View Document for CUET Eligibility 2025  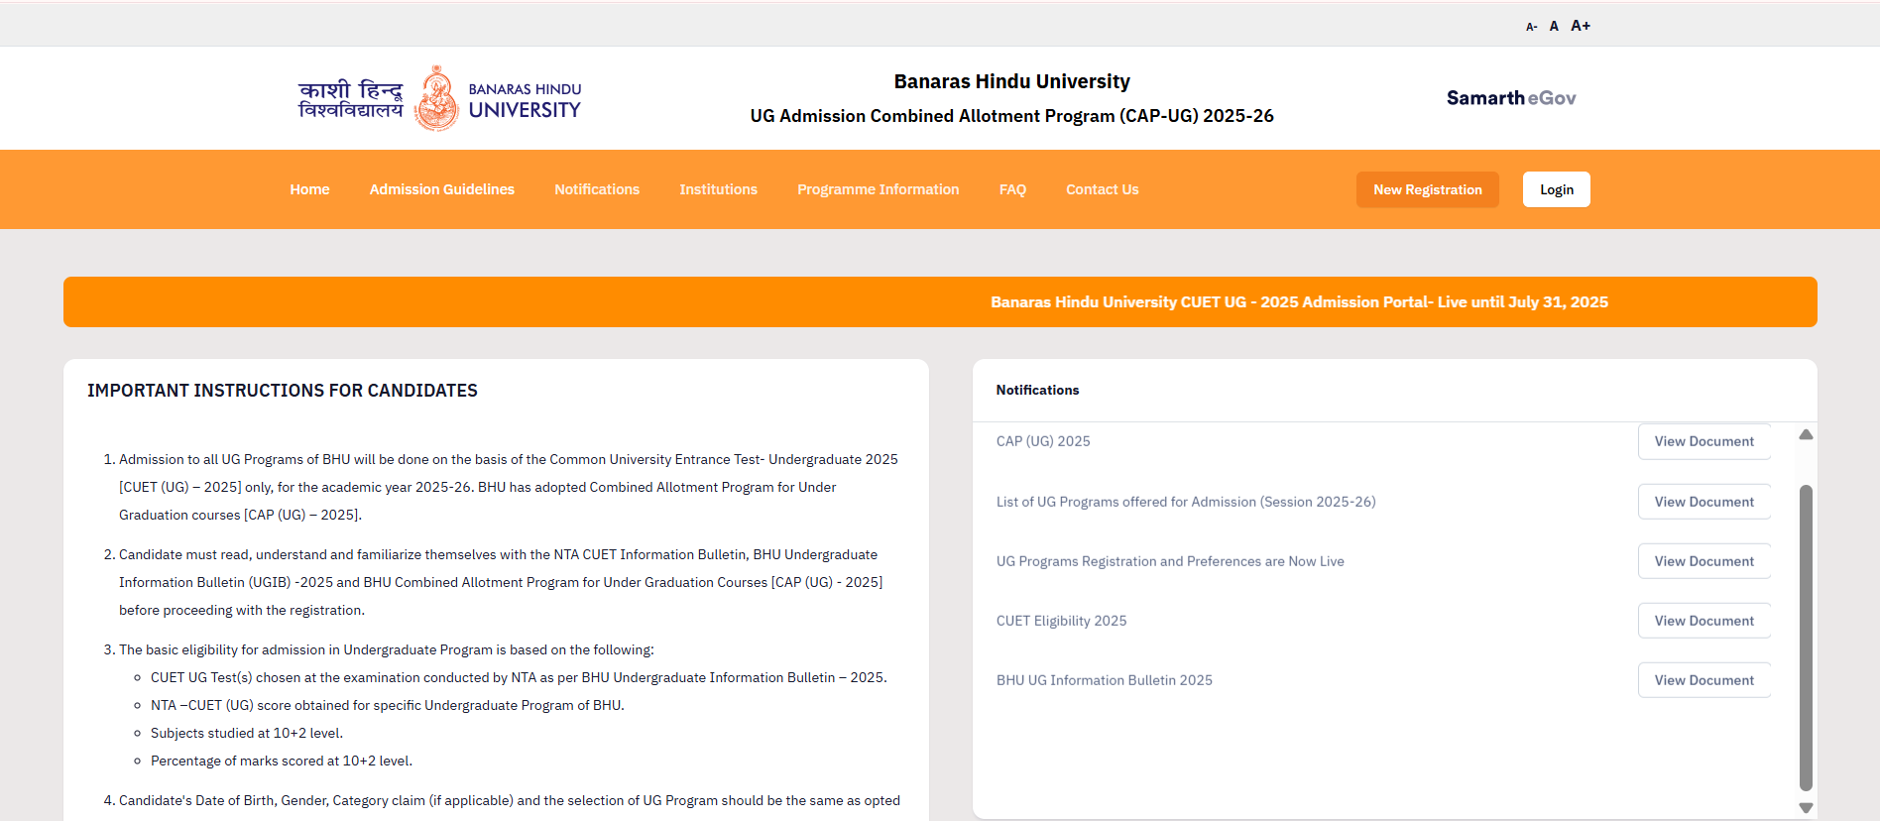(x=1704, y=621)
